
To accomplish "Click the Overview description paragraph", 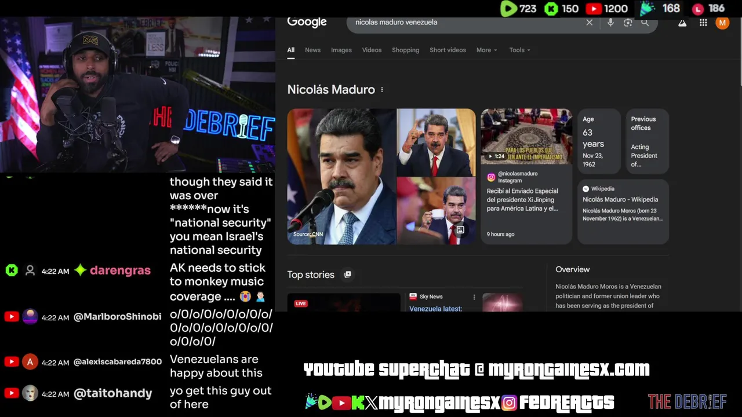I will pyautogui.click(x=608, y=296).
